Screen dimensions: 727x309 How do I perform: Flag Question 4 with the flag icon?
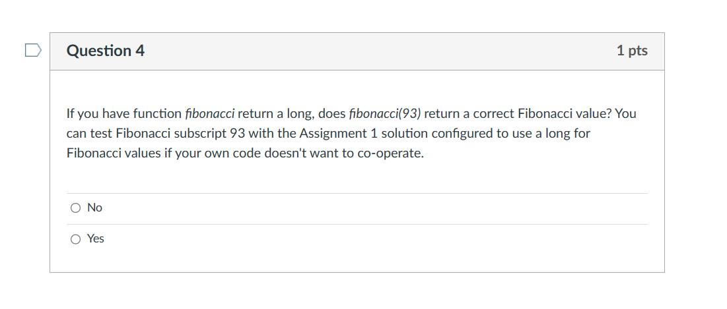click(33, 50)
